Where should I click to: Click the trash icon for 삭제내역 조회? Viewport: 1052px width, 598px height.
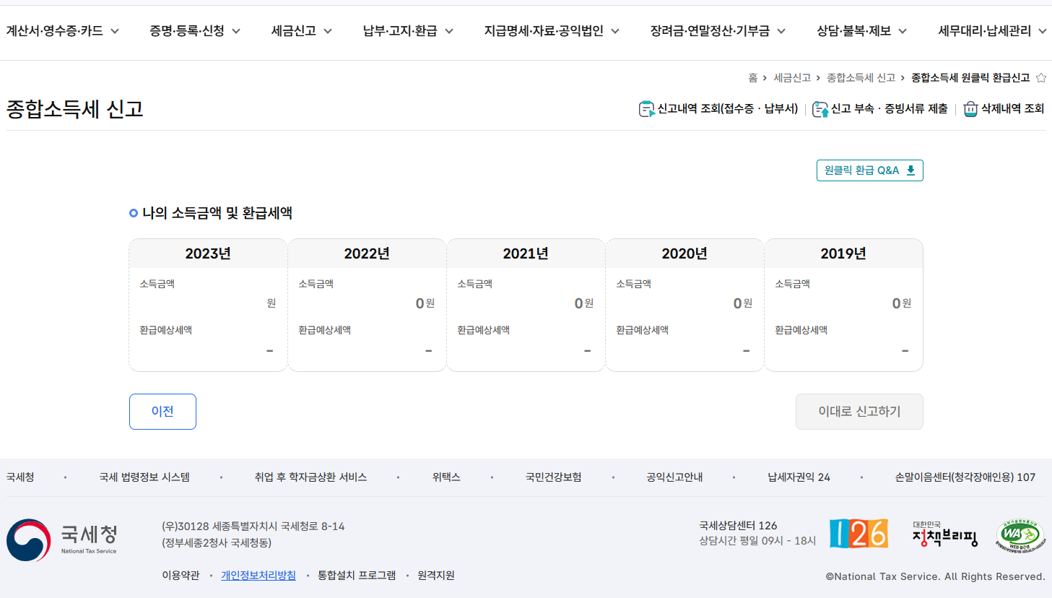coord(970,109)
